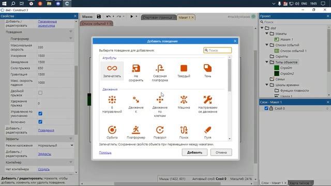Click the Undo toolbar icon
Screen dimensions: 331x186
(x=109, y=17)
